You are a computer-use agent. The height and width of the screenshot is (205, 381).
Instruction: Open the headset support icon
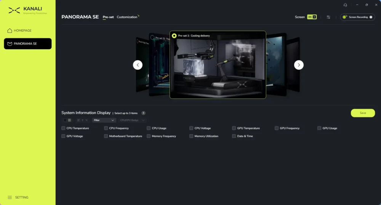click(x=345, y=5)
